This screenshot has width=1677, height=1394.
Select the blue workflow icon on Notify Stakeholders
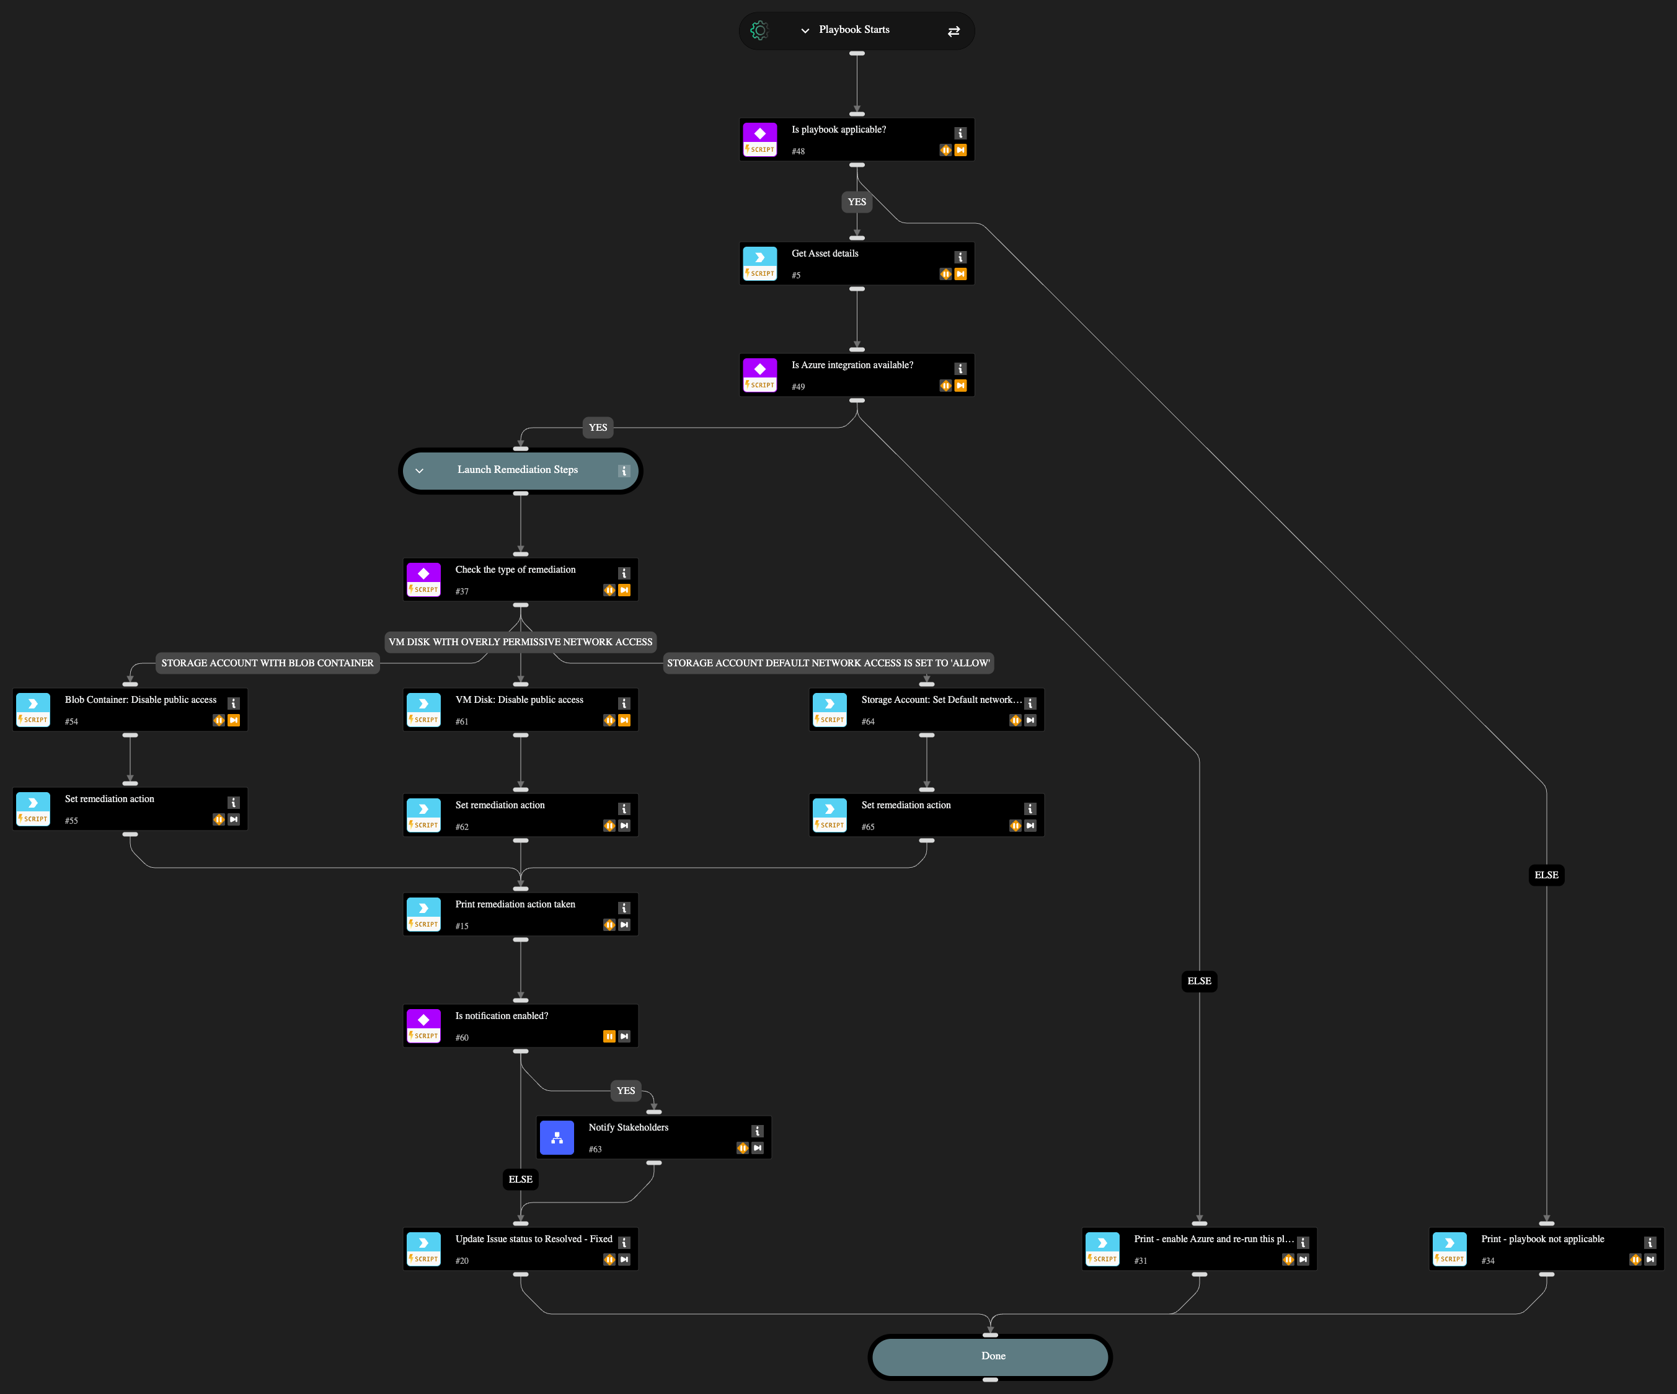coord(556,1137)
